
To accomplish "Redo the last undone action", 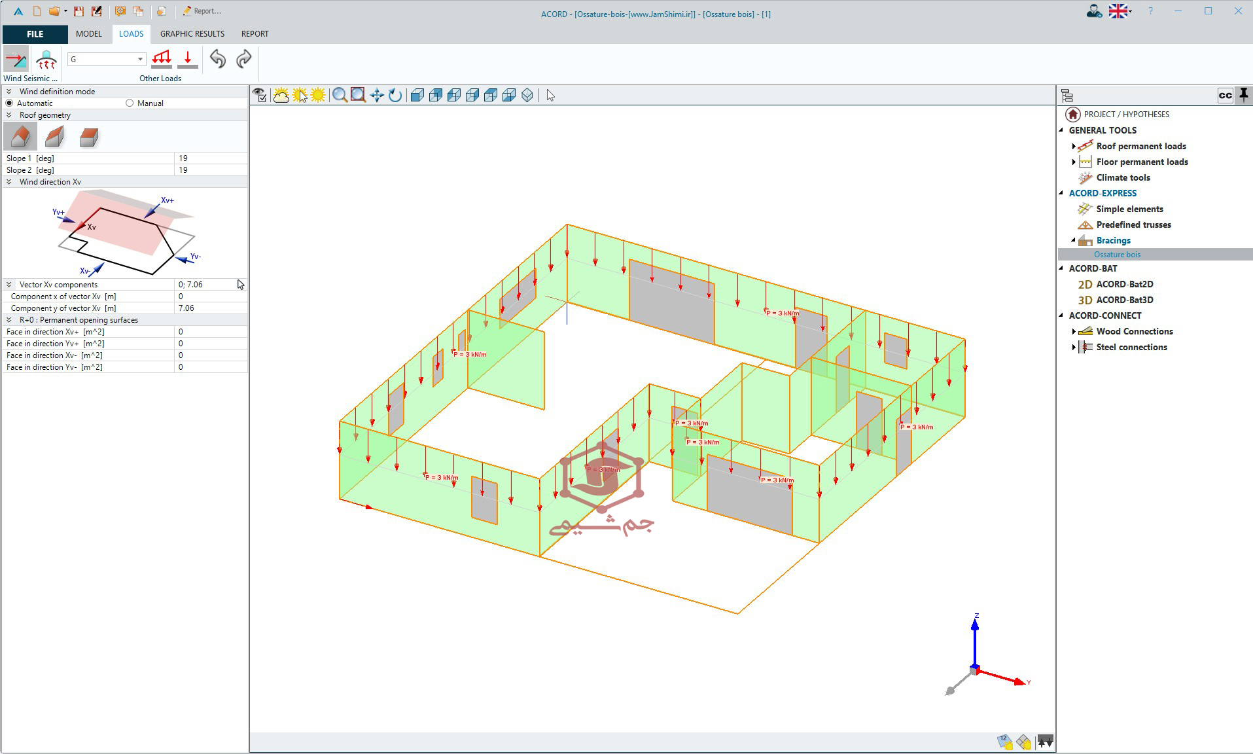I will [x=243, y=59].
